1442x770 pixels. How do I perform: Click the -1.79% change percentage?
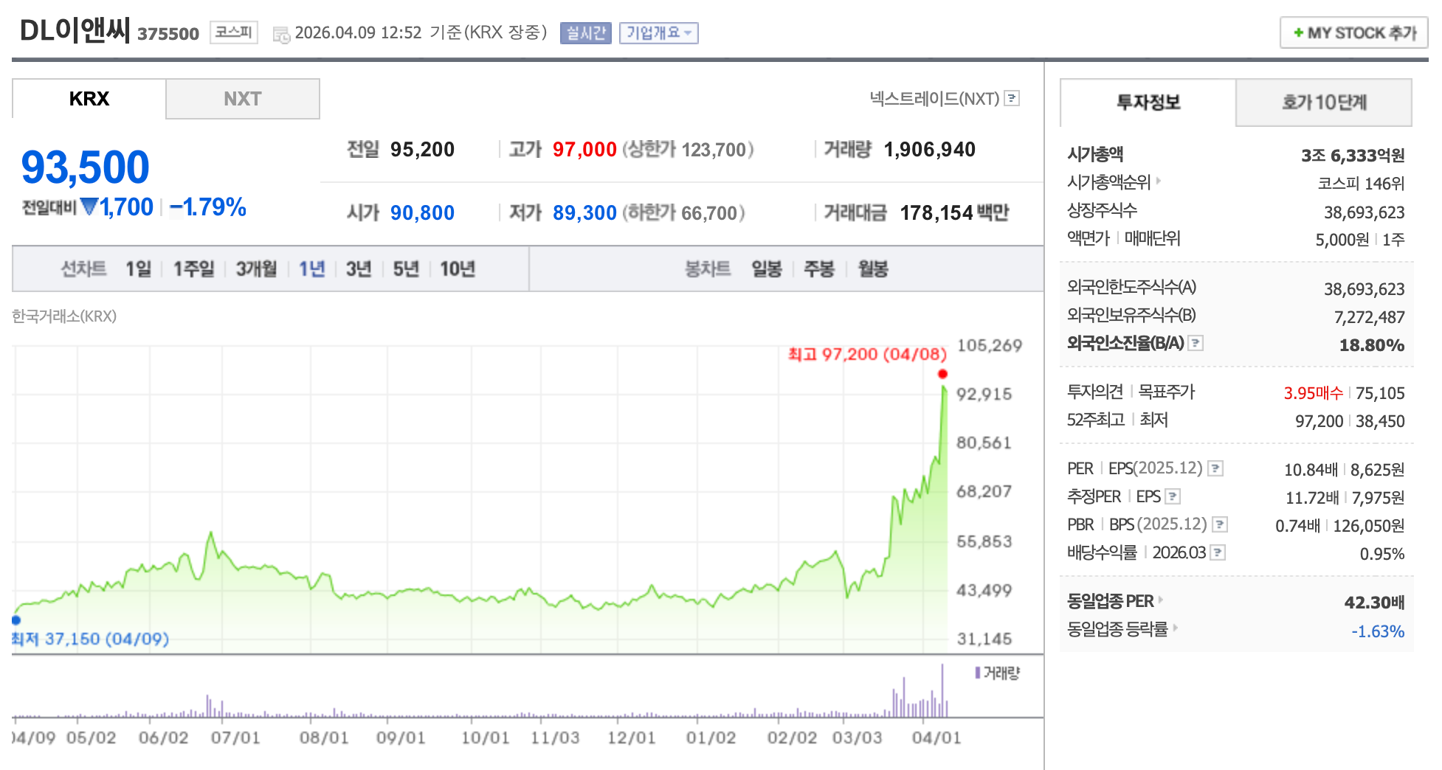[x=208, y=207]
